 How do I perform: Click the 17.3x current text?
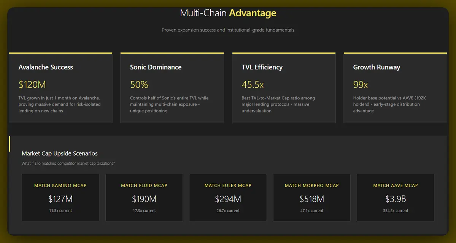pos(144,211)
